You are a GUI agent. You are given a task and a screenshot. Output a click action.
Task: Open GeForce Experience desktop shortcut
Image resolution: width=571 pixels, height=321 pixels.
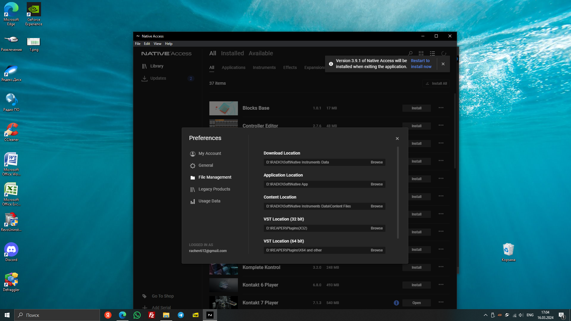click(x=34, y=14)
